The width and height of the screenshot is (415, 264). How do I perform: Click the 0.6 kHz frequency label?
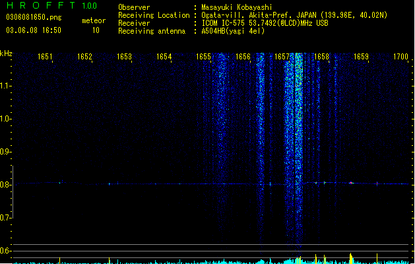tap(5, 251)
